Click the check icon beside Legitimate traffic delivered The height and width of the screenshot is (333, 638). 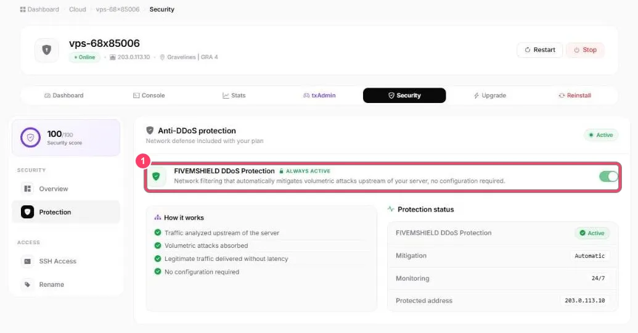tap(158, 258)
